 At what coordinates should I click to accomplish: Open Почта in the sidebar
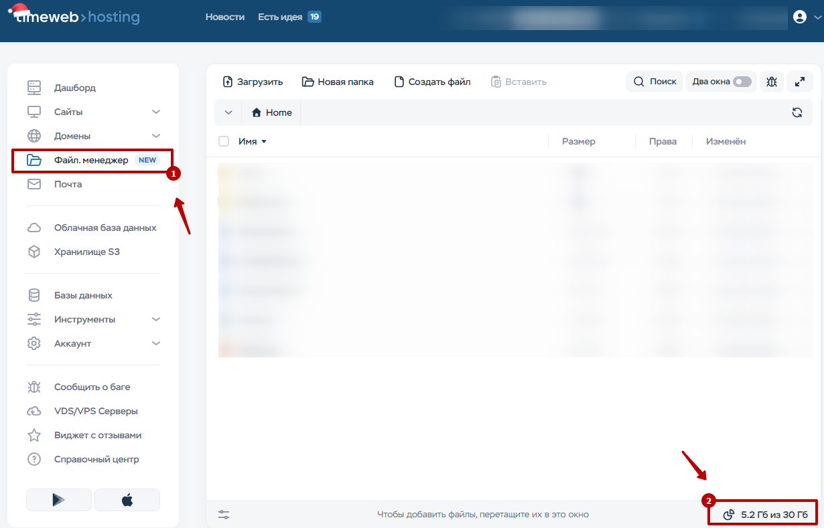click(68, 184)
